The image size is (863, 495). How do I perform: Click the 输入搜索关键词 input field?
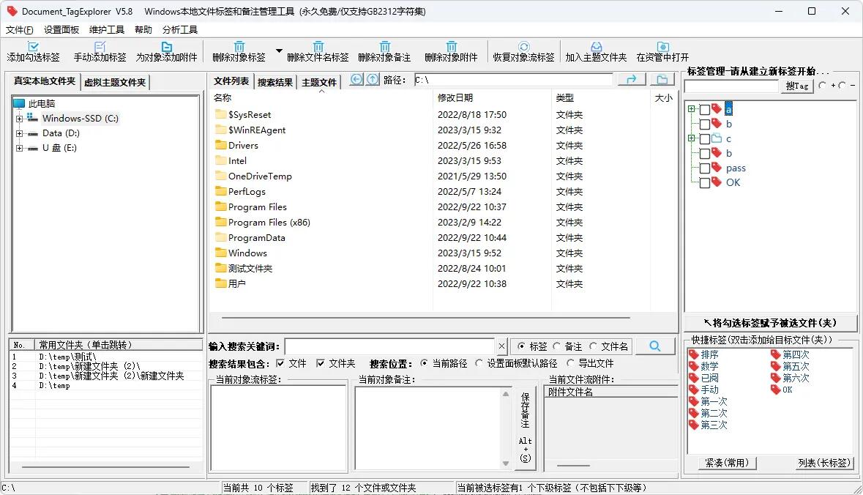point(389,346)
